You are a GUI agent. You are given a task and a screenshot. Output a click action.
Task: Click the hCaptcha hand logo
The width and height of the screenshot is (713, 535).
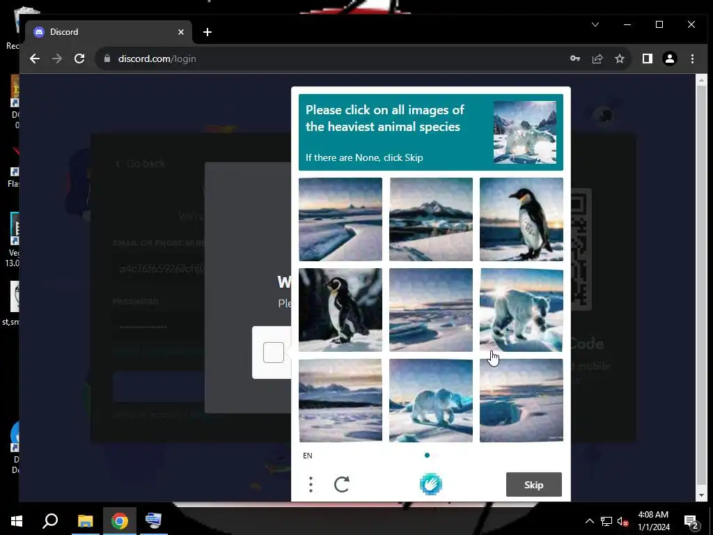(x=430, y=484)
